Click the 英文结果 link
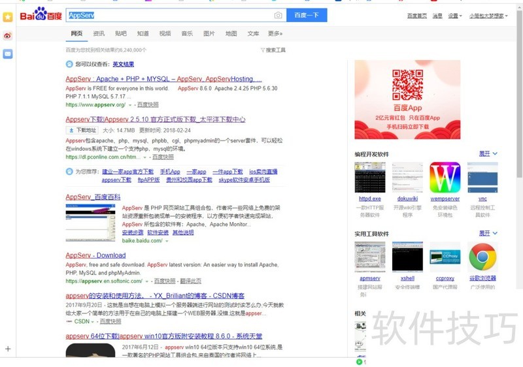The width and height of the screenshot is (523, 367). click(123, 64)
